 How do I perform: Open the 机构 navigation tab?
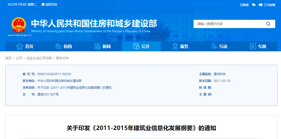64,46
